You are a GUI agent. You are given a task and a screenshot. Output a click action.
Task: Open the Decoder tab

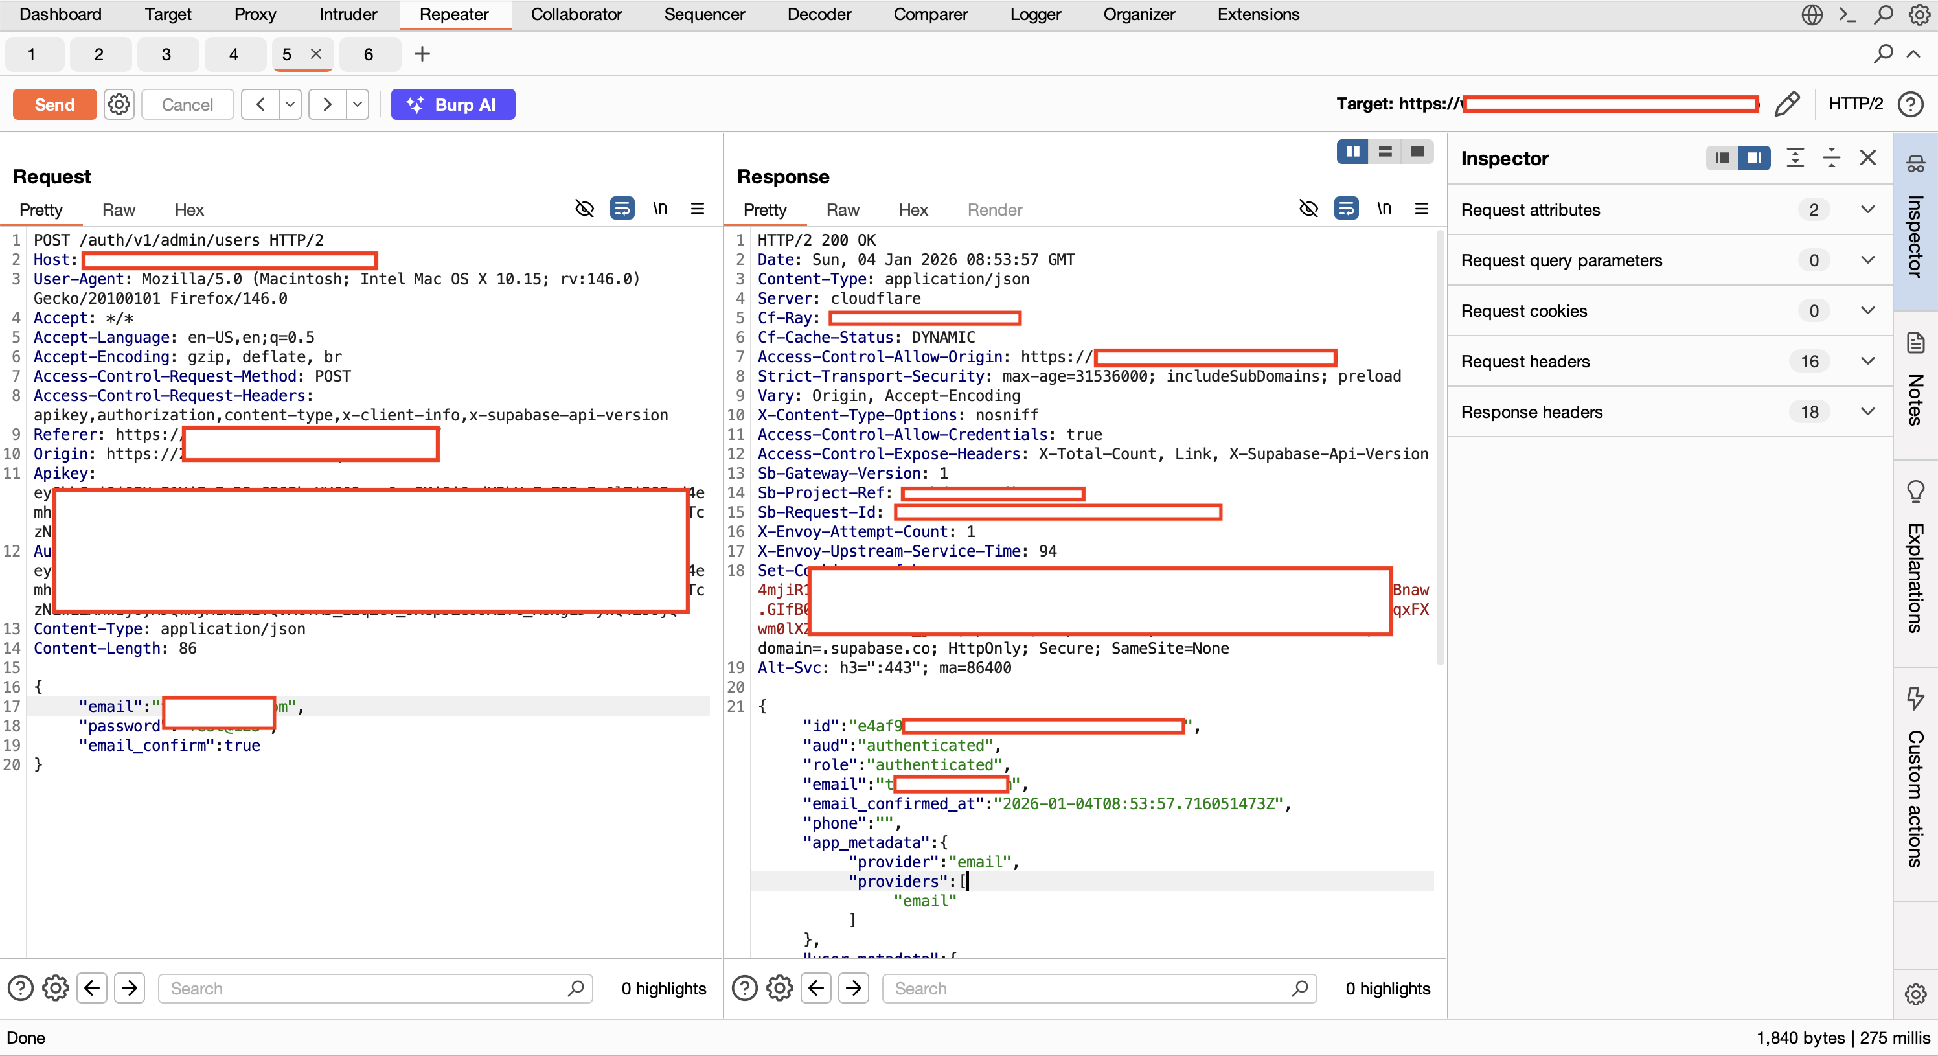(x=819, y=14)
